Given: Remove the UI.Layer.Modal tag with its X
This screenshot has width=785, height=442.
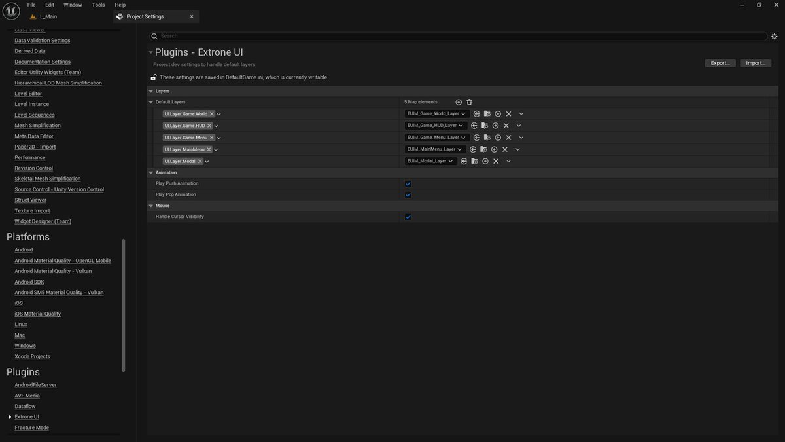Looking at the screenshot, I should [200, 161].
